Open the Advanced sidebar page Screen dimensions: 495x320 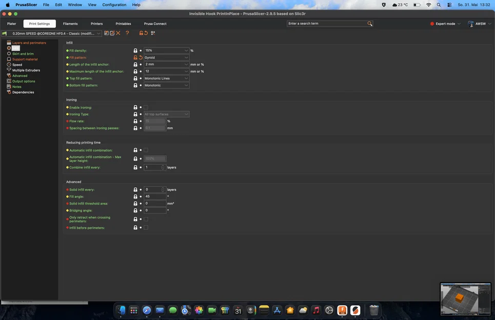click(x=19, y=76)
